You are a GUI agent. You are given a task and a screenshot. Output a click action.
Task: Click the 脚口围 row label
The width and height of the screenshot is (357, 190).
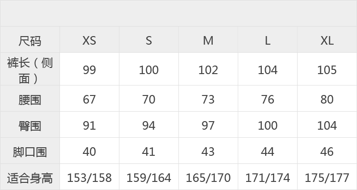[30, 151]
